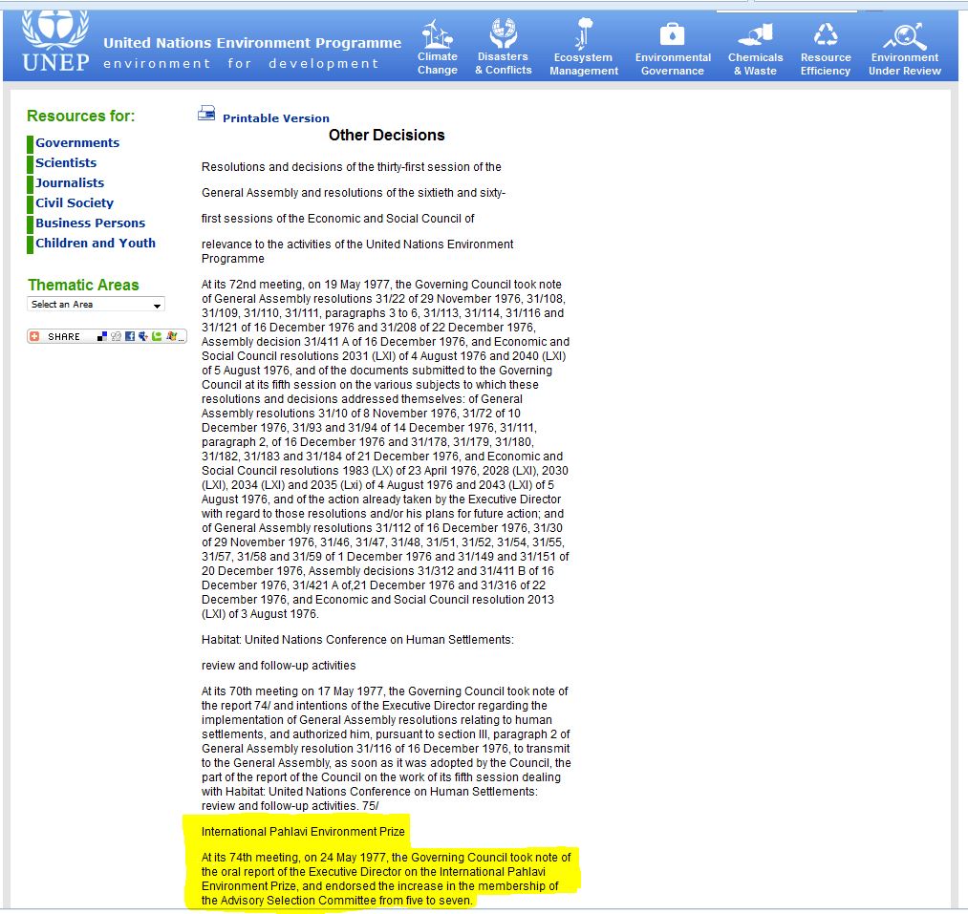
Task: Open Environment Under Review magnifier icon
Action: [x=904, y=35]
